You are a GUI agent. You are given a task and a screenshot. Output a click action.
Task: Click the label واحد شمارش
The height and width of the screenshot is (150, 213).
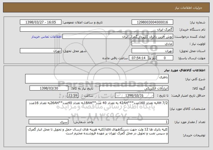click(x=83, y=122)
